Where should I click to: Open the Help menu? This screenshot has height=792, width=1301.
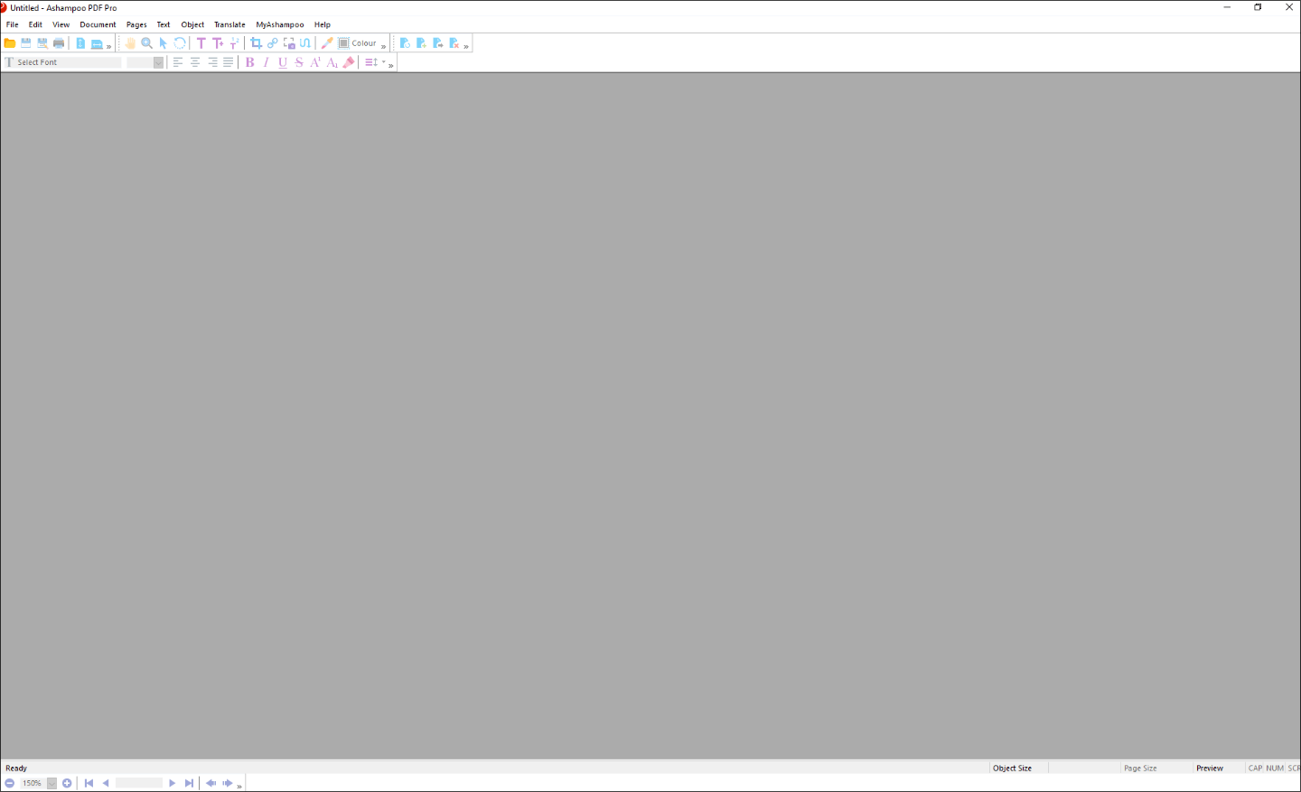click(x=323, y=24)
